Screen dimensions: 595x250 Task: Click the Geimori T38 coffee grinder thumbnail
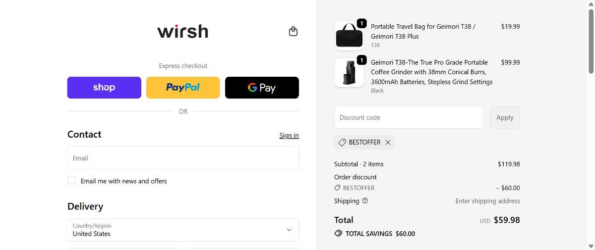[349, 73]
